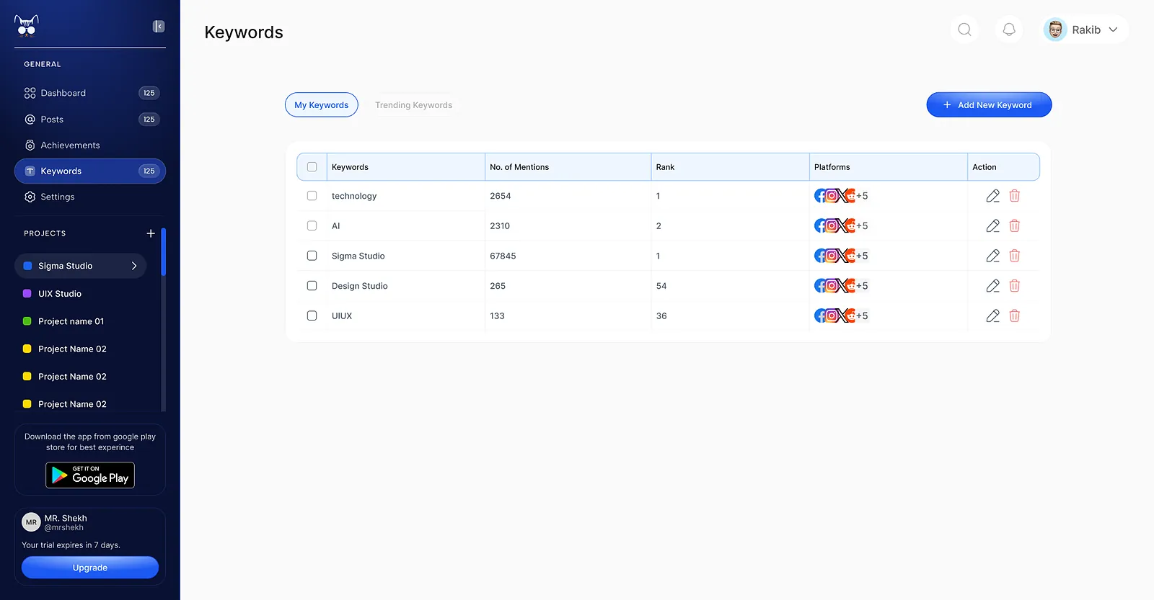1154x600 pixels.
Task: Open Dashboard in the sidebar
Action: (x=90, y=93)
